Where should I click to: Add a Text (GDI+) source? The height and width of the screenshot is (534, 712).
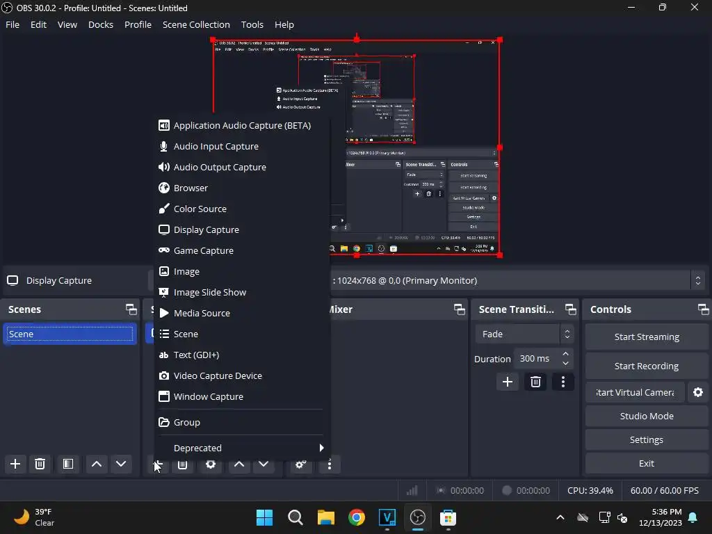coord(241,355)
